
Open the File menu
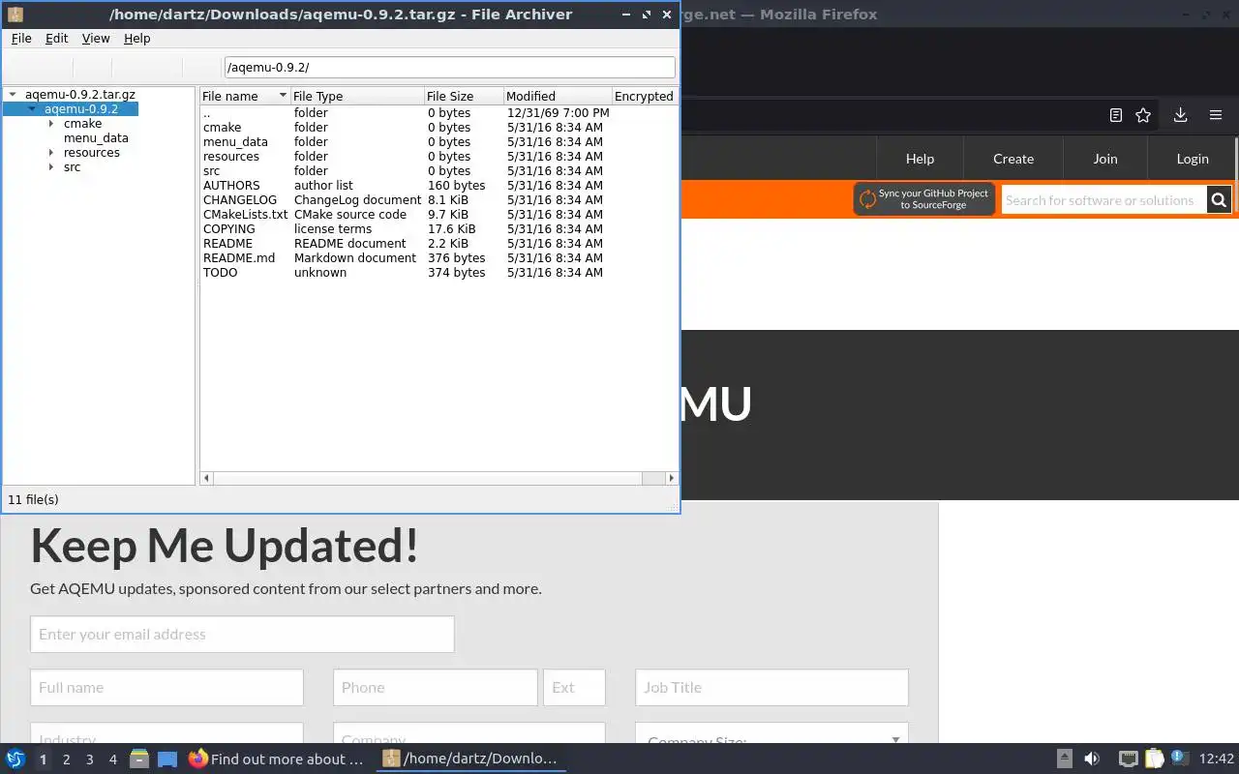click(x=21, y=38)
